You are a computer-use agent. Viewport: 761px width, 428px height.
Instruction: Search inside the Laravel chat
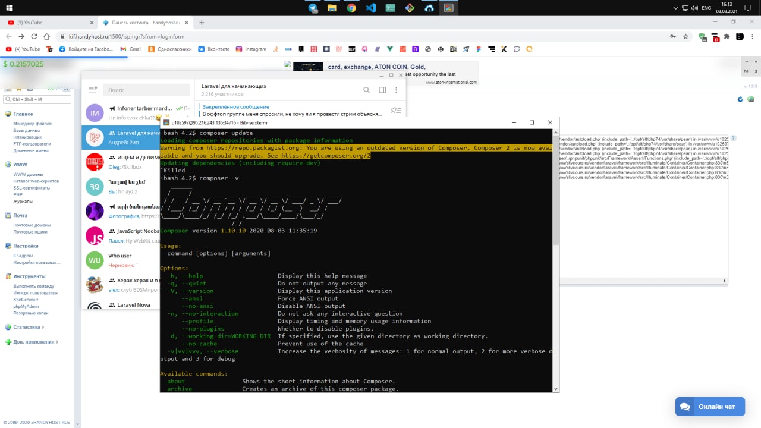(367, 90)
